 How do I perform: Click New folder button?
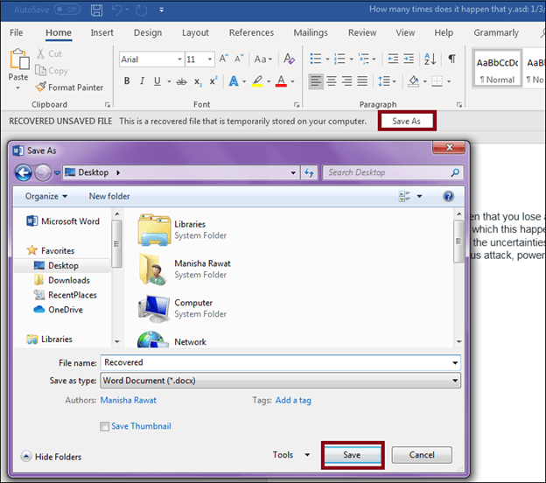click(x=109, y=196)
